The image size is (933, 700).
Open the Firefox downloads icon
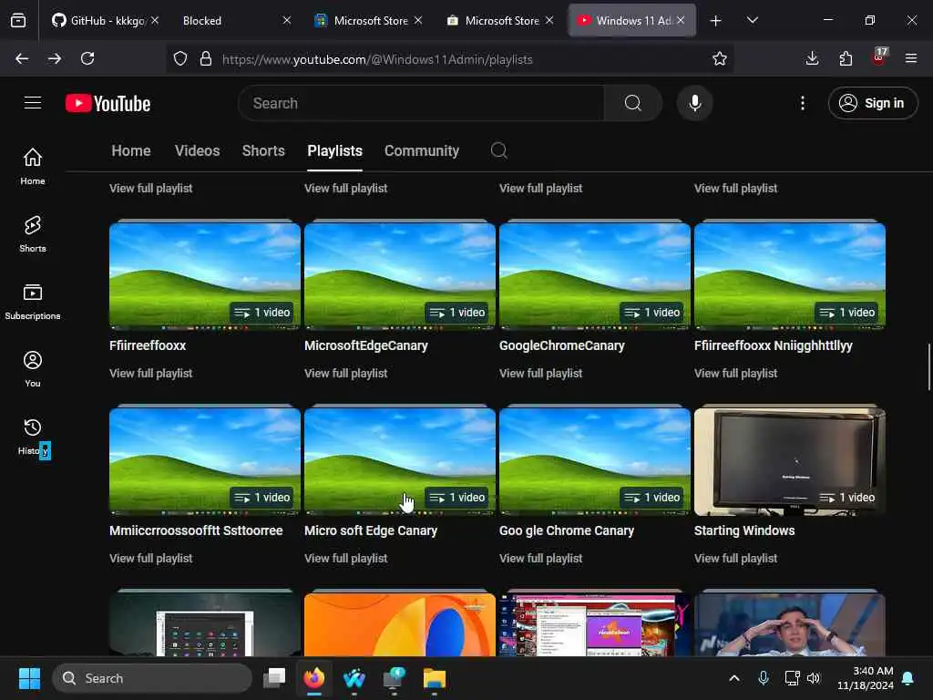(812, 58)
